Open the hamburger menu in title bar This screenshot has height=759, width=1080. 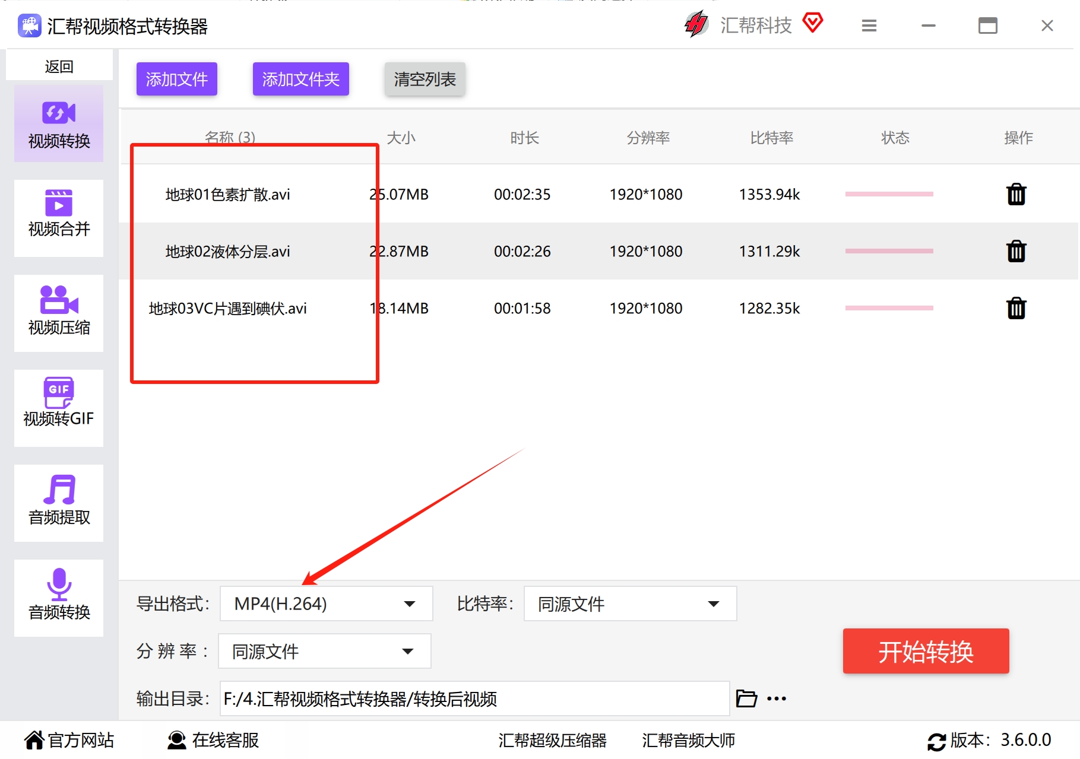tap(869, 26)
